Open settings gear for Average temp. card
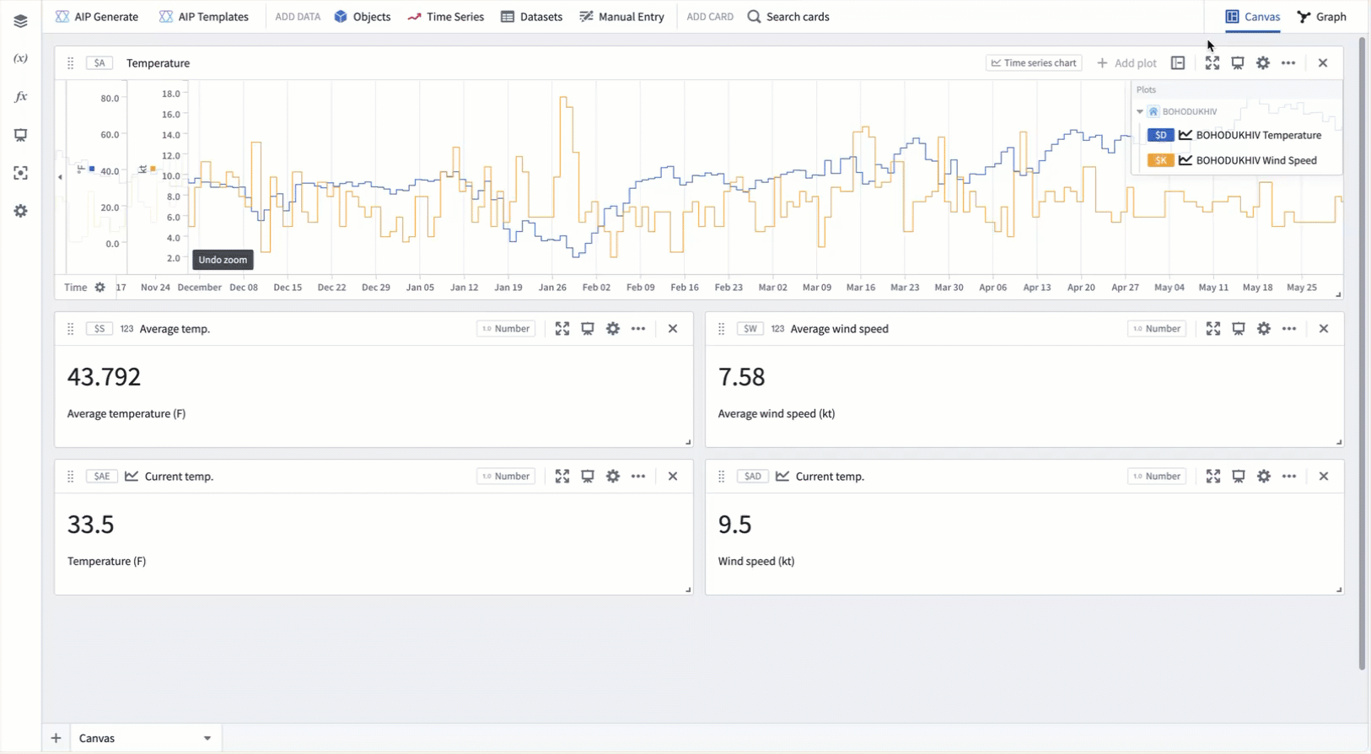The image size is (1371, 754). tap(613, 329)
